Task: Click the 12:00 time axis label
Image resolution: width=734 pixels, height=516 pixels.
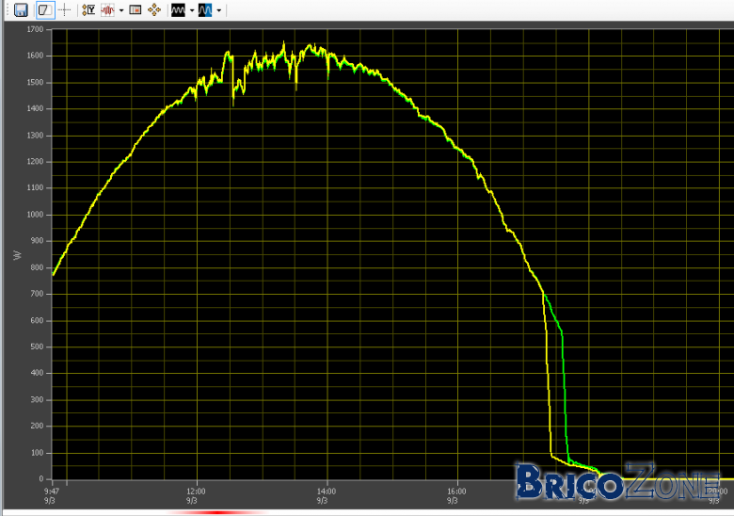Action: (196, 492)
